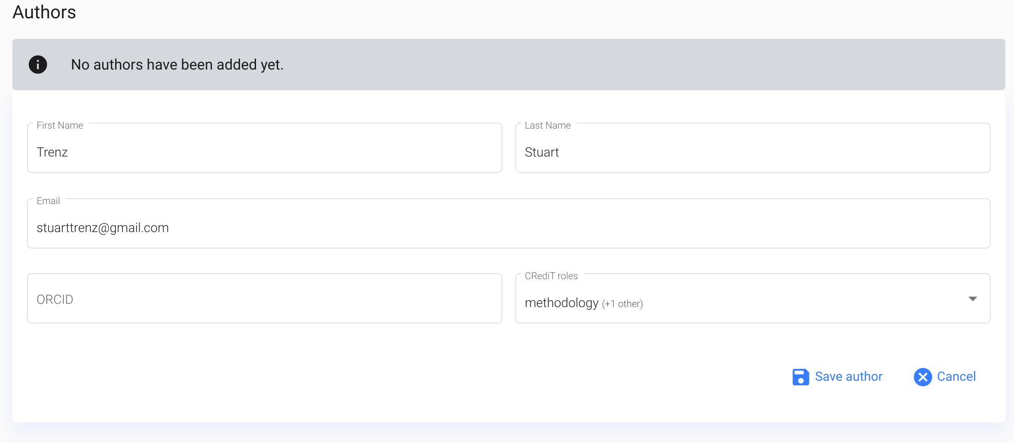Screen dimensions: 1014x443
Task: Click the 'Authors' heading
Action: pyautogui.click(x=44, y=12)
